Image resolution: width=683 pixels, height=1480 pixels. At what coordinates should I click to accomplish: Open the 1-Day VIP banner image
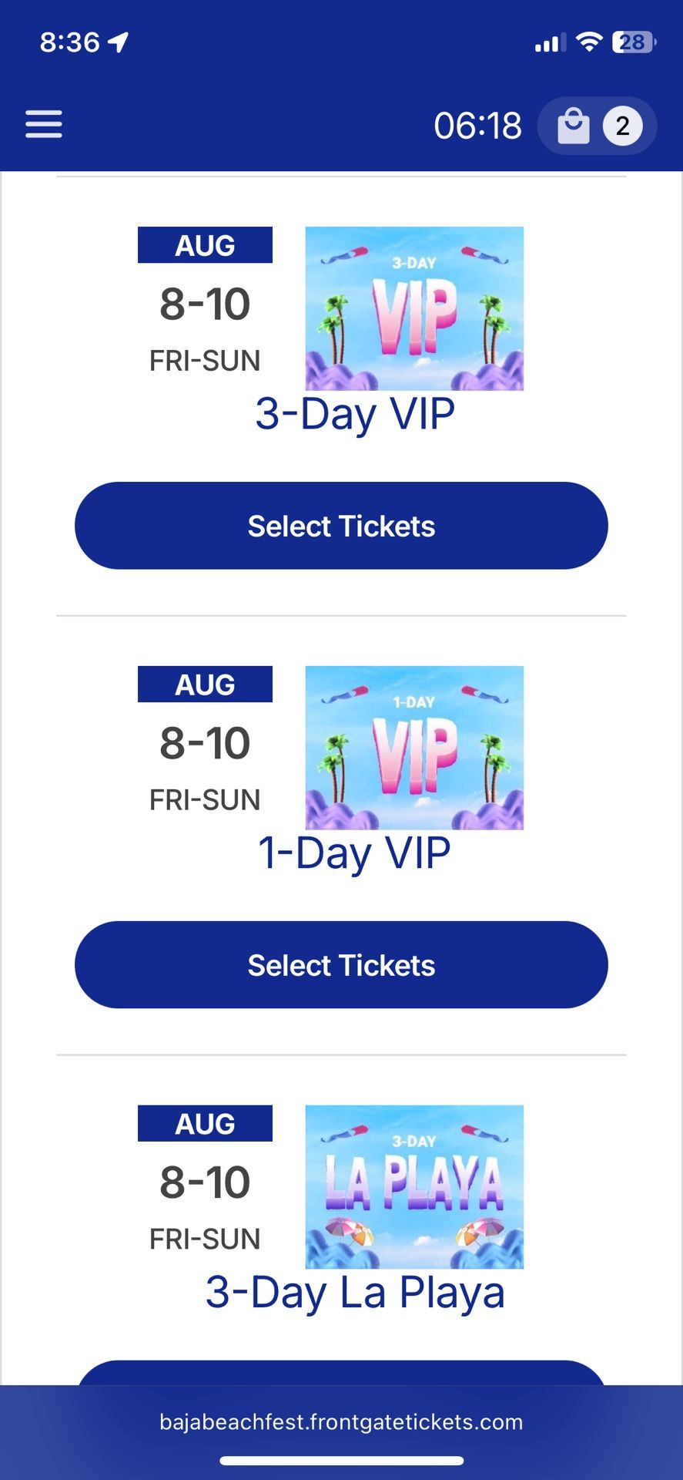414,748
